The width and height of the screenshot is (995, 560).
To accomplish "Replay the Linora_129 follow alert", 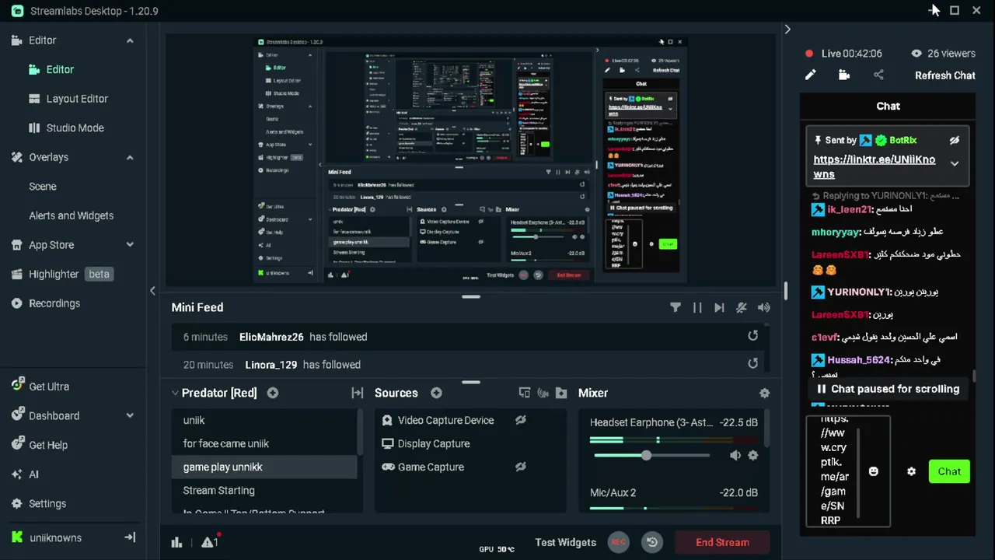I will 752,363.
